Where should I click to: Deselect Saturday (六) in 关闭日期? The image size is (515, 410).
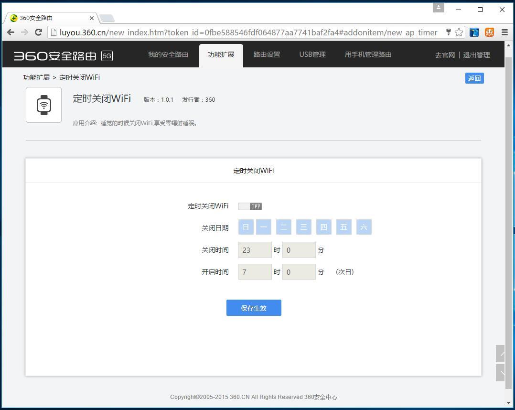pyautogui.click(x=364, y=227)
